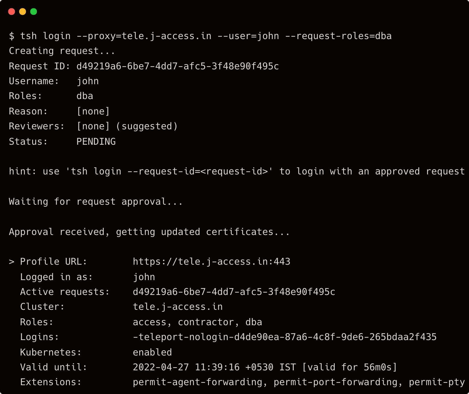This screenshot has width=469, height=394.
Task: Click the "[none] (suggested)" Reviewers value
Action: coord(127,126)
